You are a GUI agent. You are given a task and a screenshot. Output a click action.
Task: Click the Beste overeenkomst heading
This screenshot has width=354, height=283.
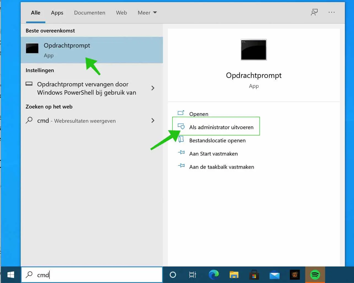[50, 31]
